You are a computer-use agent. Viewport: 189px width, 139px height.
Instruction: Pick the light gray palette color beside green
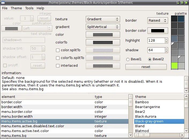pos(181,66)
